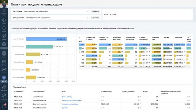Click Сбросить next to Дата договора
Image resolution: width=196 pixels, height=110 pixels.
95,18
